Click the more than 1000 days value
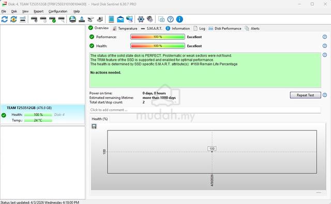The image size is (331, 204). pos(159,98)
